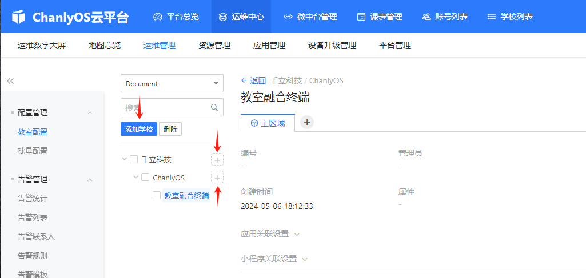Open 平台总览 in the top navigation
Viewport: 586px width, 278px height.
[x=176, y=17]
